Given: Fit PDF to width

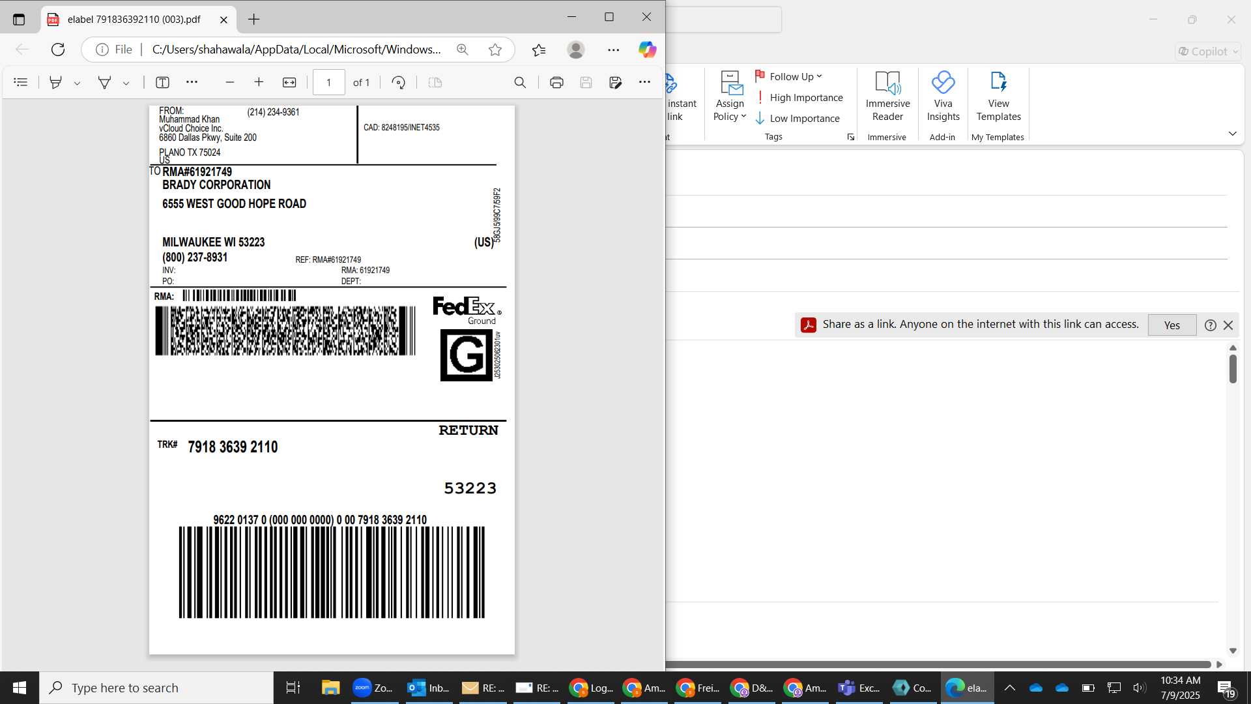Looking at the screenshot, I should coord(289,82).
